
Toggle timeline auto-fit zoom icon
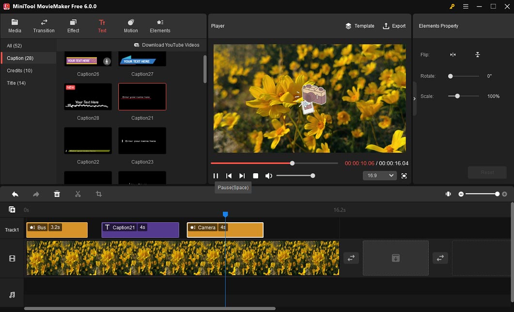pos(448,194)
